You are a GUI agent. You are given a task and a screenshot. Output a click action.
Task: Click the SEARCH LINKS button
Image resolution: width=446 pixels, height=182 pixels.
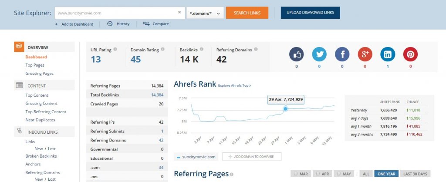pos(247,13)
